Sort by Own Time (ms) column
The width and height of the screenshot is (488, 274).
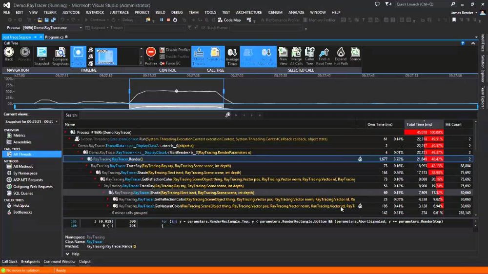click(380, 124)
